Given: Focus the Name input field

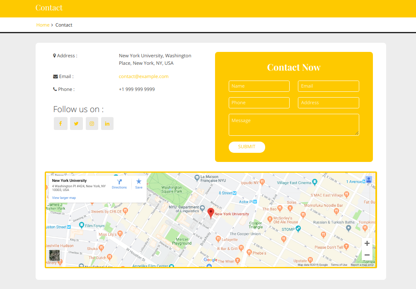Looking at the screenshot, I should pos(259,86).
